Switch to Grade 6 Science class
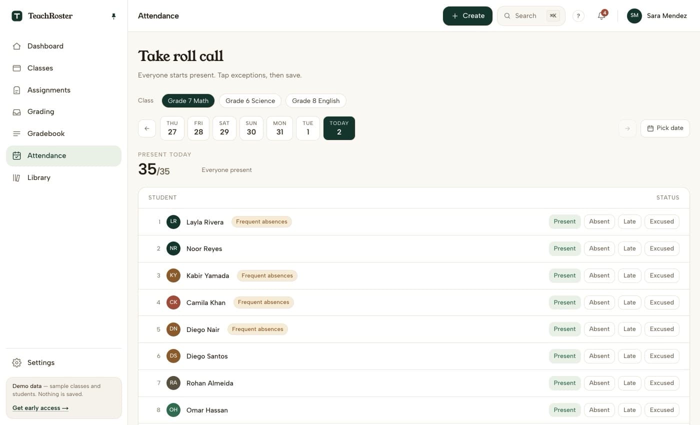 point(250,100)
